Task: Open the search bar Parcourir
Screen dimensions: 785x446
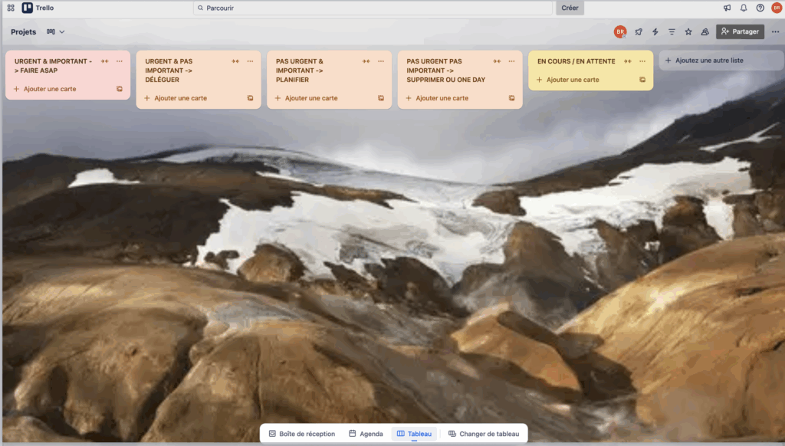Action: click(x=372, y=8)
